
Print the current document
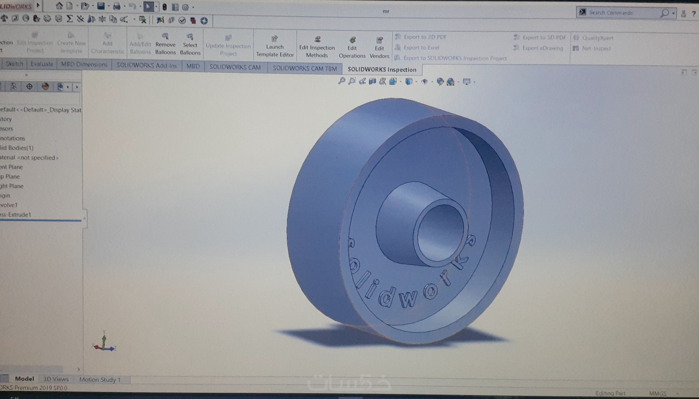pyautogui.click(x=117, y=6)
